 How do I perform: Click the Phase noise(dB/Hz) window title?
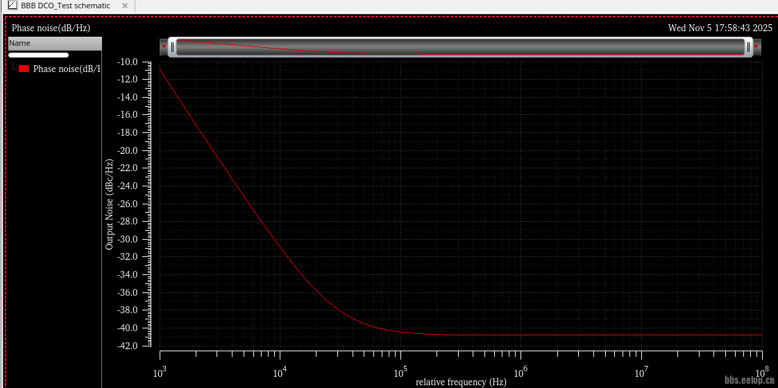tap(51, 28)
